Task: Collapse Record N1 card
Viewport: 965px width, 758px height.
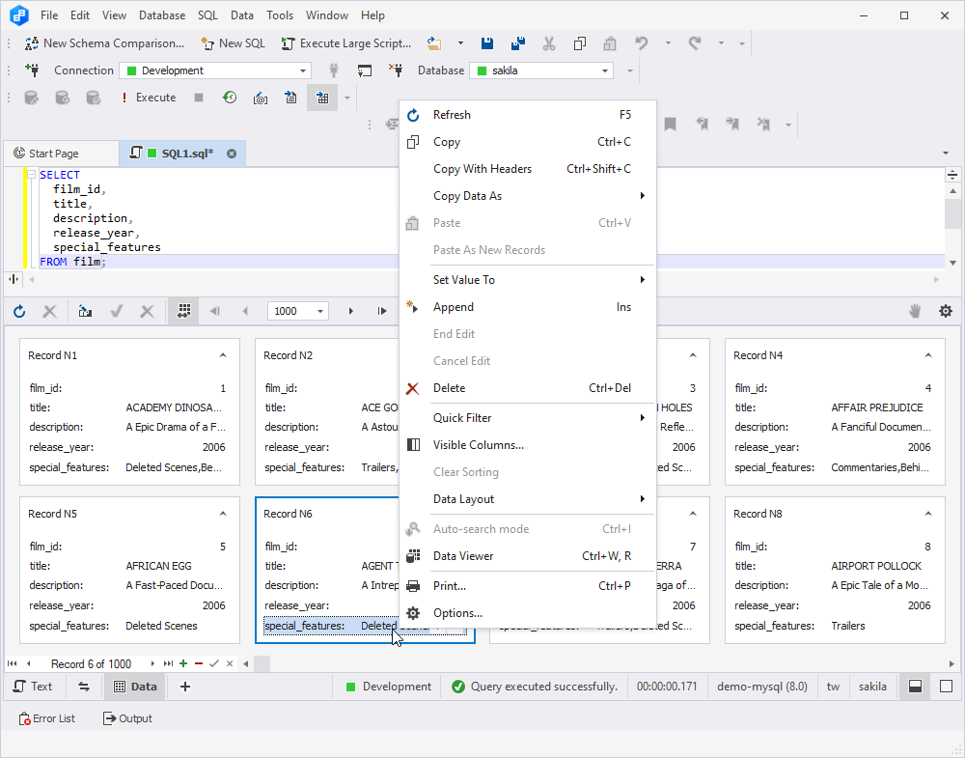Action: coord(223,355)
